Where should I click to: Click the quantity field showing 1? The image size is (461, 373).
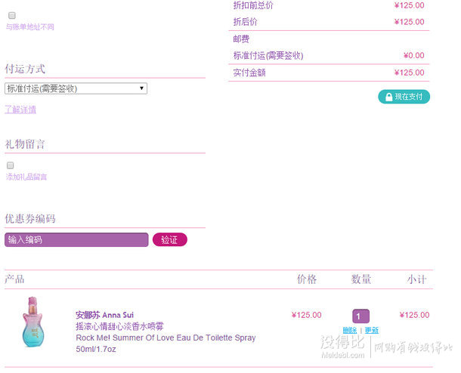(x=360, y=316)
